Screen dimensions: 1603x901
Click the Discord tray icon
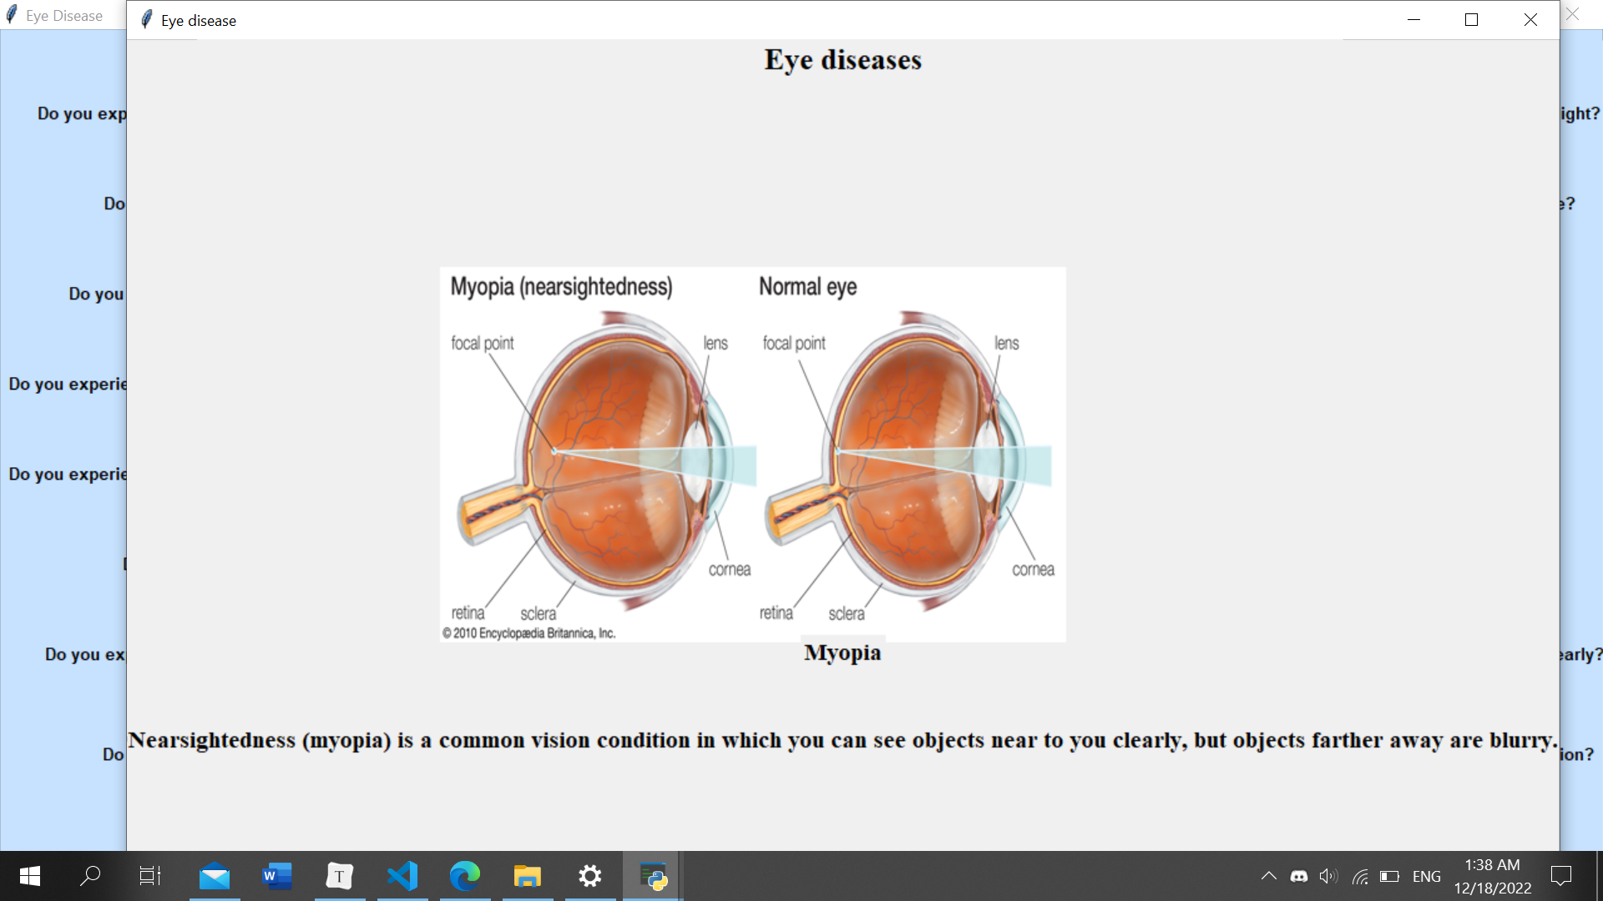point(1299,876)
